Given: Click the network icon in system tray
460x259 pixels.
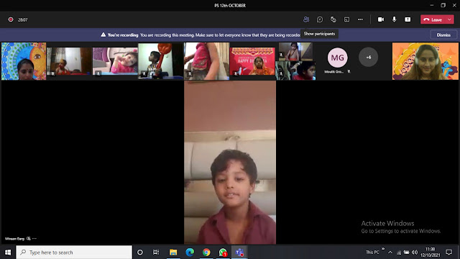Looking at the screenshot, I should click(x=399, y=253).
